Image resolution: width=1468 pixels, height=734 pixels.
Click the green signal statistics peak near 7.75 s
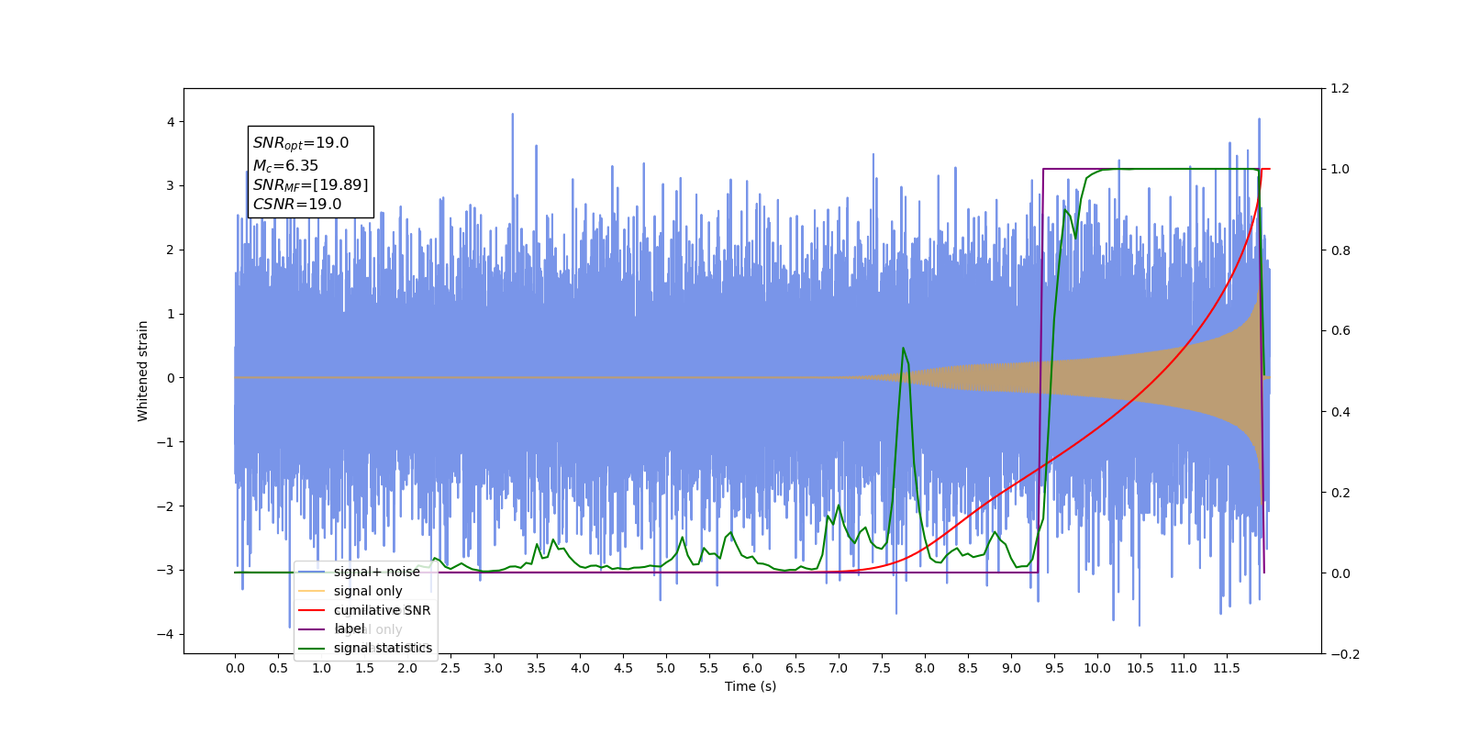pos(904,348)
